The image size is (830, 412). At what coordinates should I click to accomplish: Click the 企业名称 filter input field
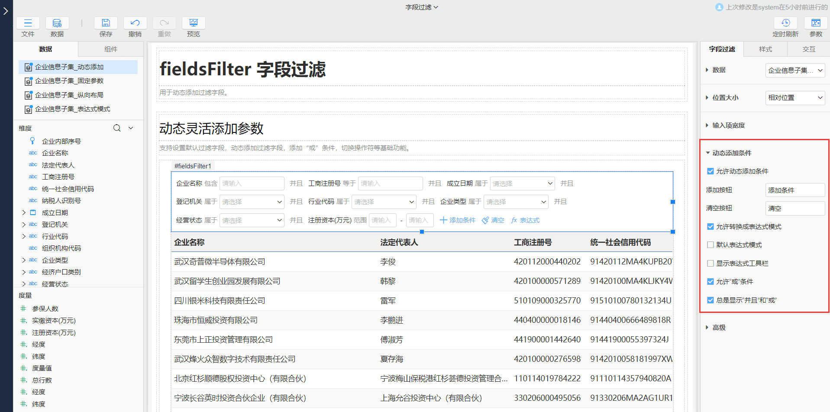click(x=252, y=183)
